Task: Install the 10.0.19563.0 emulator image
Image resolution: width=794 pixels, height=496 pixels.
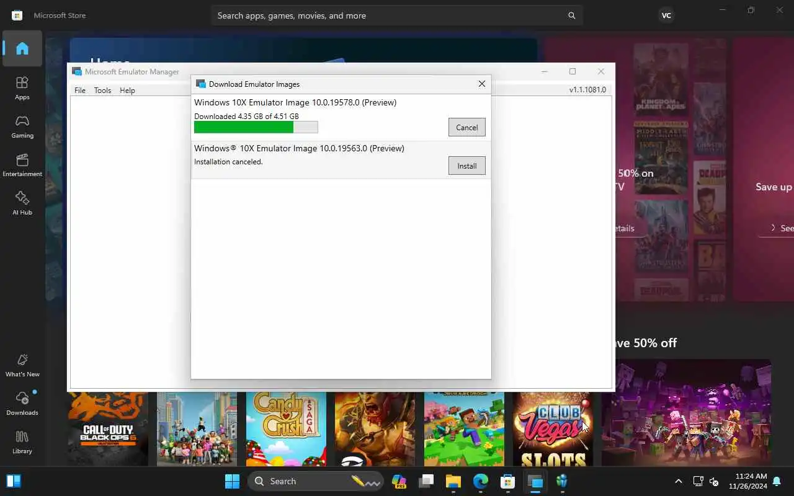Action: pos(466,166)
